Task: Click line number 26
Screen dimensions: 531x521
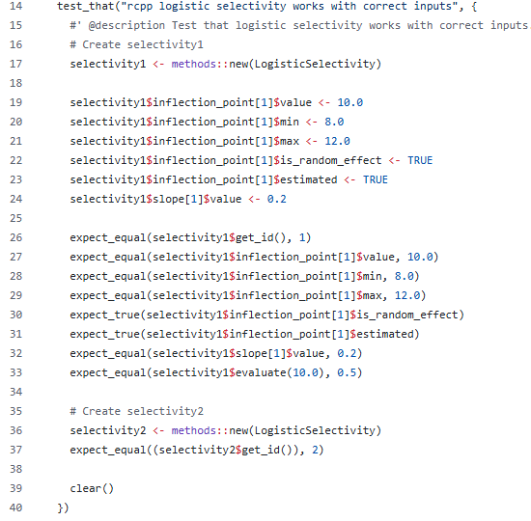Action: click(x=15, y=237)
